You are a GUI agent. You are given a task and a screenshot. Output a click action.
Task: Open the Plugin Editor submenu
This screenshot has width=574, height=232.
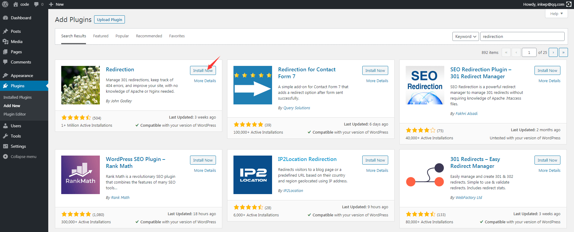click(x=14, y=114)
